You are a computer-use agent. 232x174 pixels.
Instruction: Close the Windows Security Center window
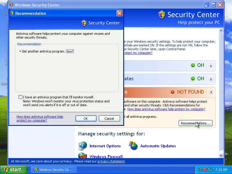tap(220, 5)
